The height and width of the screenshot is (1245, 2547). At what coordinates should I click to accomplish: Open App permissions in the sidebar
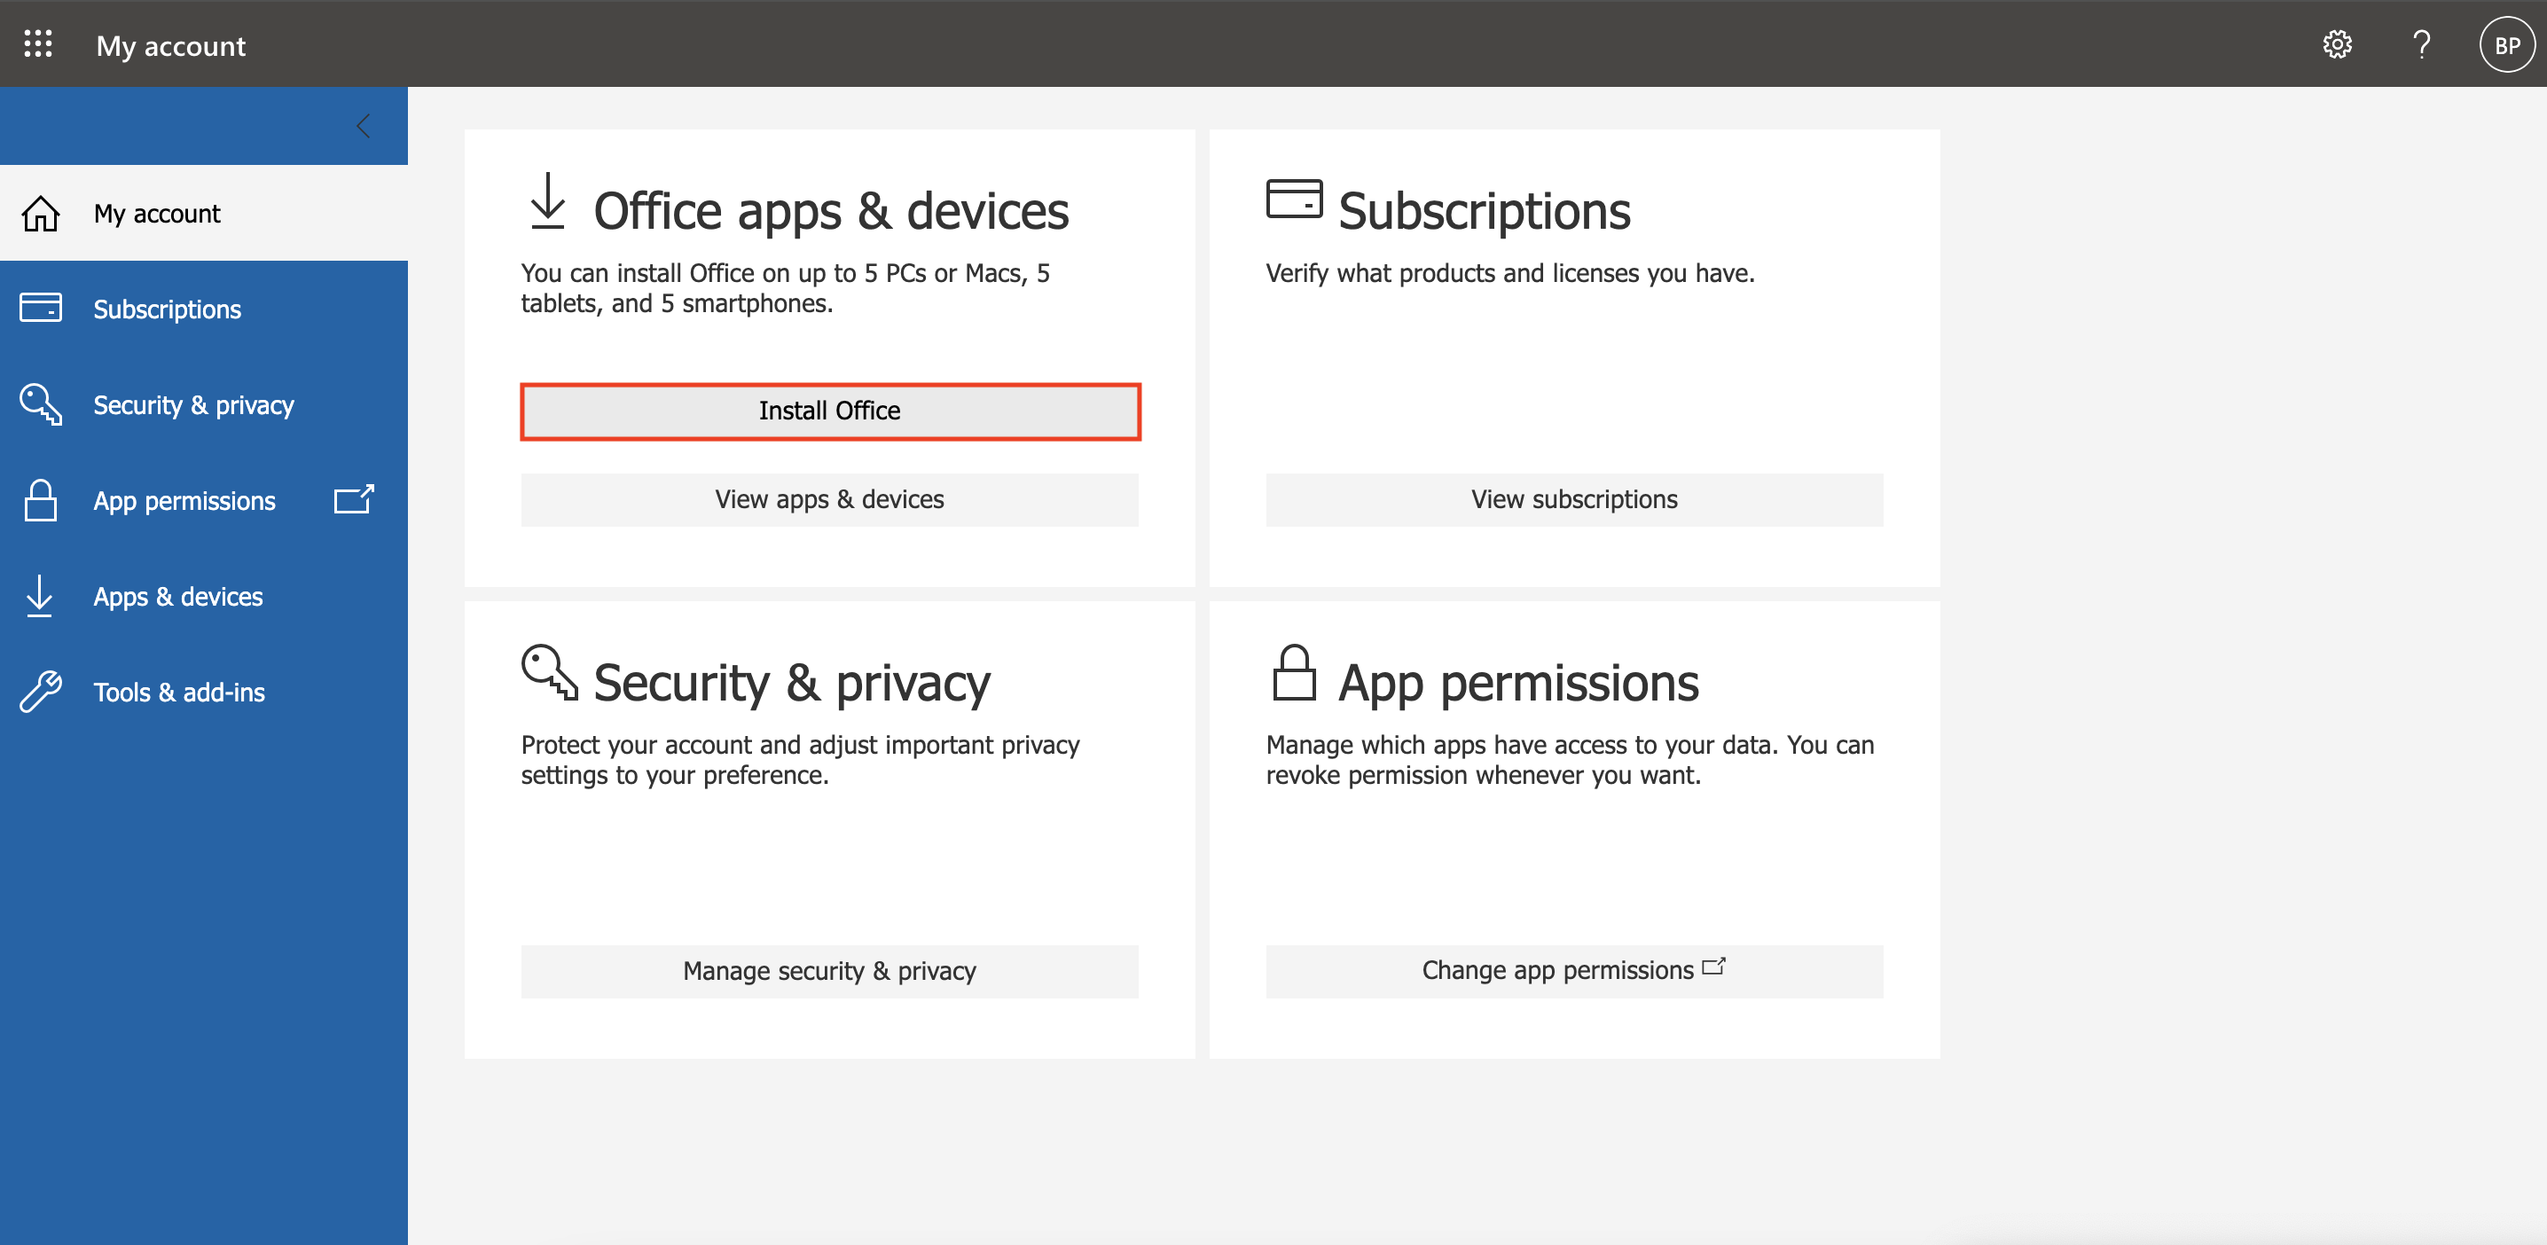(204, 501)
